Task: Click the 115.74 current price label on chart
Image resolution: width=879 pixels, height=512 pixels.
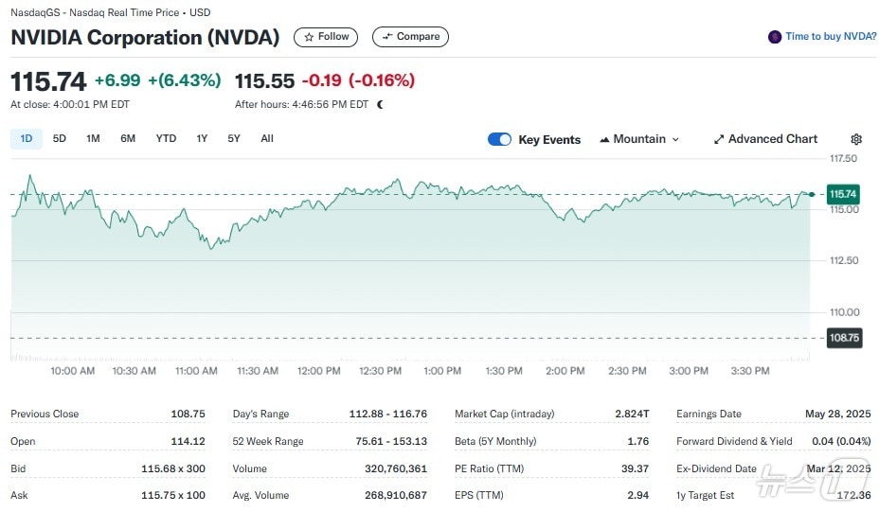Action: (843, 194)
